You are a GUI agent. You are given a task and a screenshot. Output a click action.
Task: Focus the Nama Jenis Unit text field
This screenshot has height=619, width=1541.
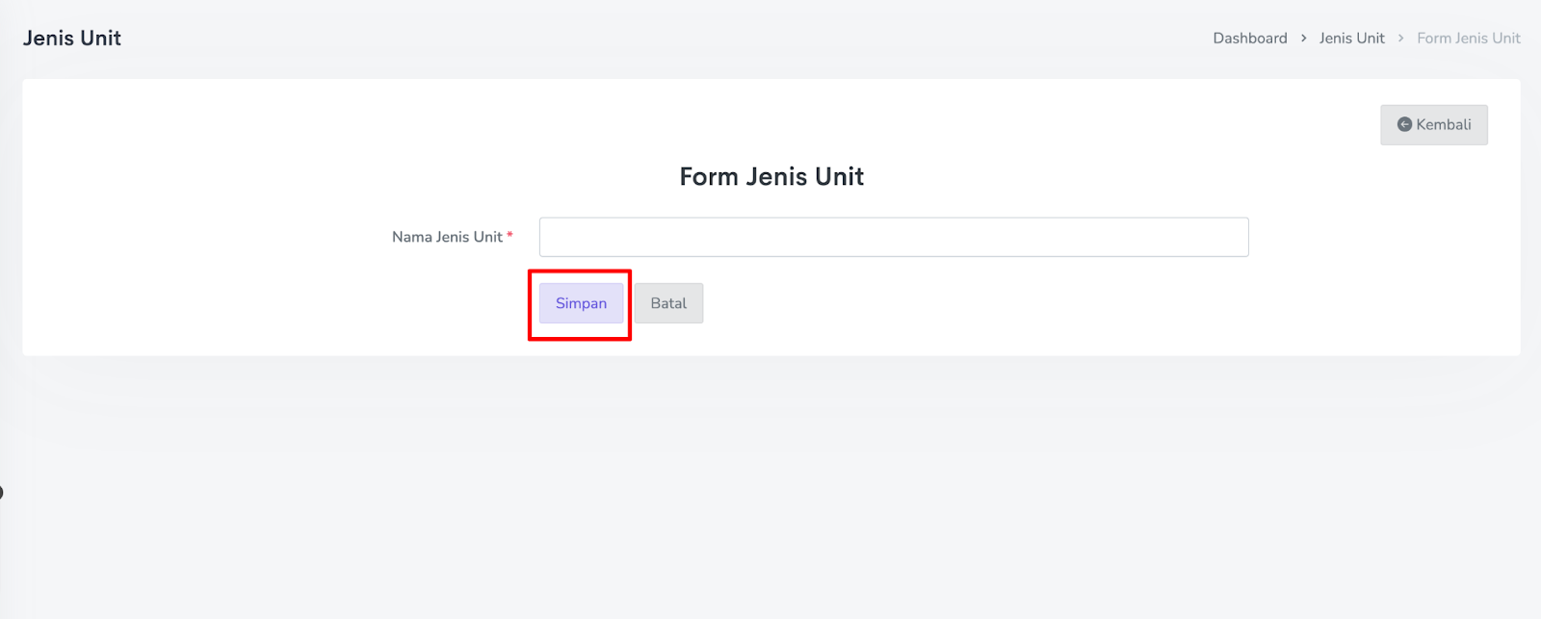click(893, 237)
